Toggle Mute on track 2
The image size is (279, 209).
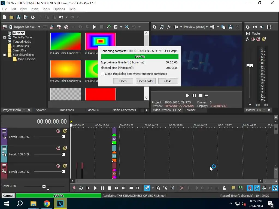point(58,148)
